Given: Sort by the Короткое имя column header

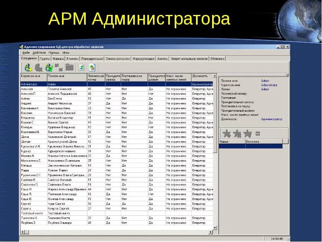Looking at the screenshot, I should (34, 77).
